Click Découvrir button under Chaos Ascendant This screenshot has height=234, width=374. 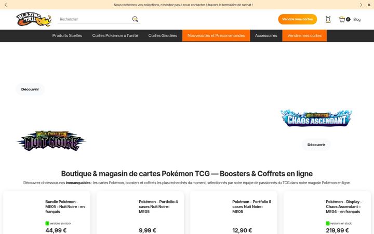click(316, 145)
